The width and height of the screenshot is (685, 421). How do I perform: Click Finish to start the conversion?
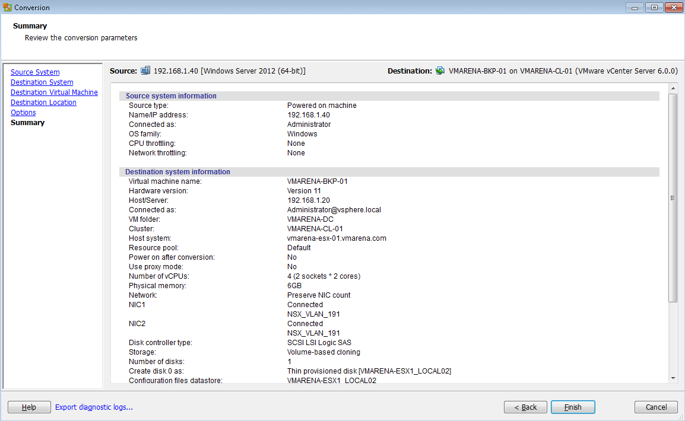(x=573, y=407)
